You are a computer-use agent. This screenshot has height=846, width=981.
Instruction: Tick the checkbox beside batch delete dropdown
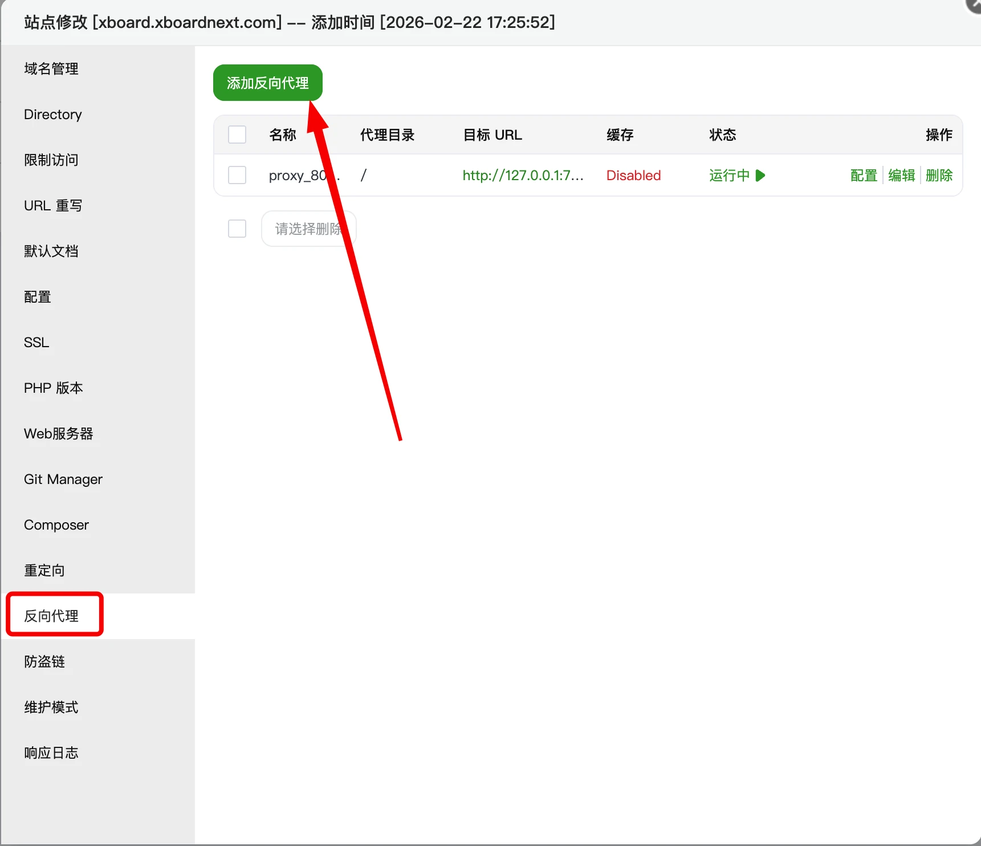pyautogui.click(x=237, y=229)
